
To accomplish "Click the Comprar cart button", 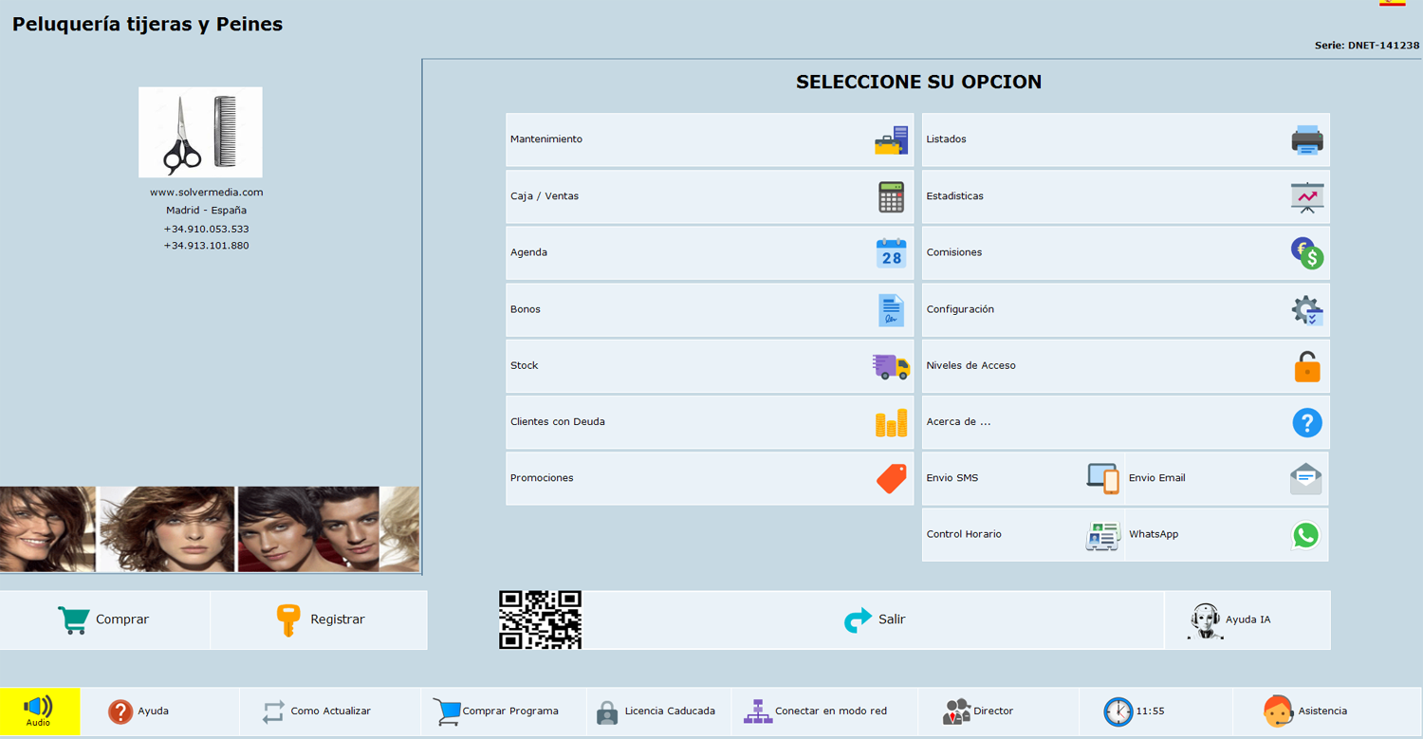I will (x=104, y=619).
